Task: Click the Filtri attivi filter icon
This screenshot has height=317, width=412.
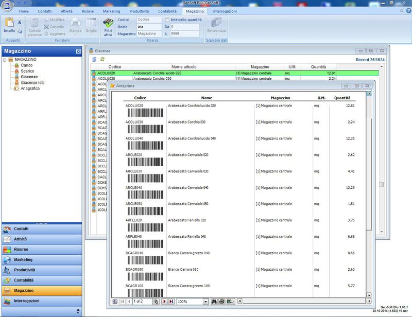Action: [x=108, y=23]
